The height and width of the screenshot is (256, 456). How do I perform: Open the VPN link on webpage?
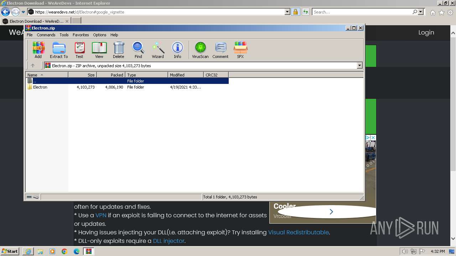[x=101, y=215]
